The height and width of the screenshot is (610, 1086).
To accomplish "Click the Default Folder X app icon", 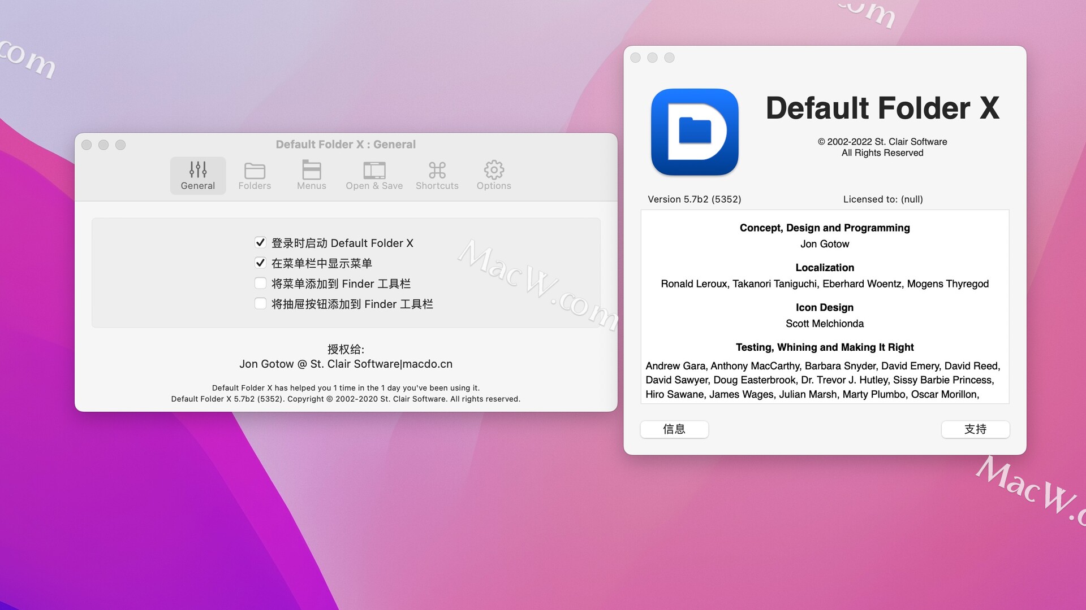I will point(695,132).
